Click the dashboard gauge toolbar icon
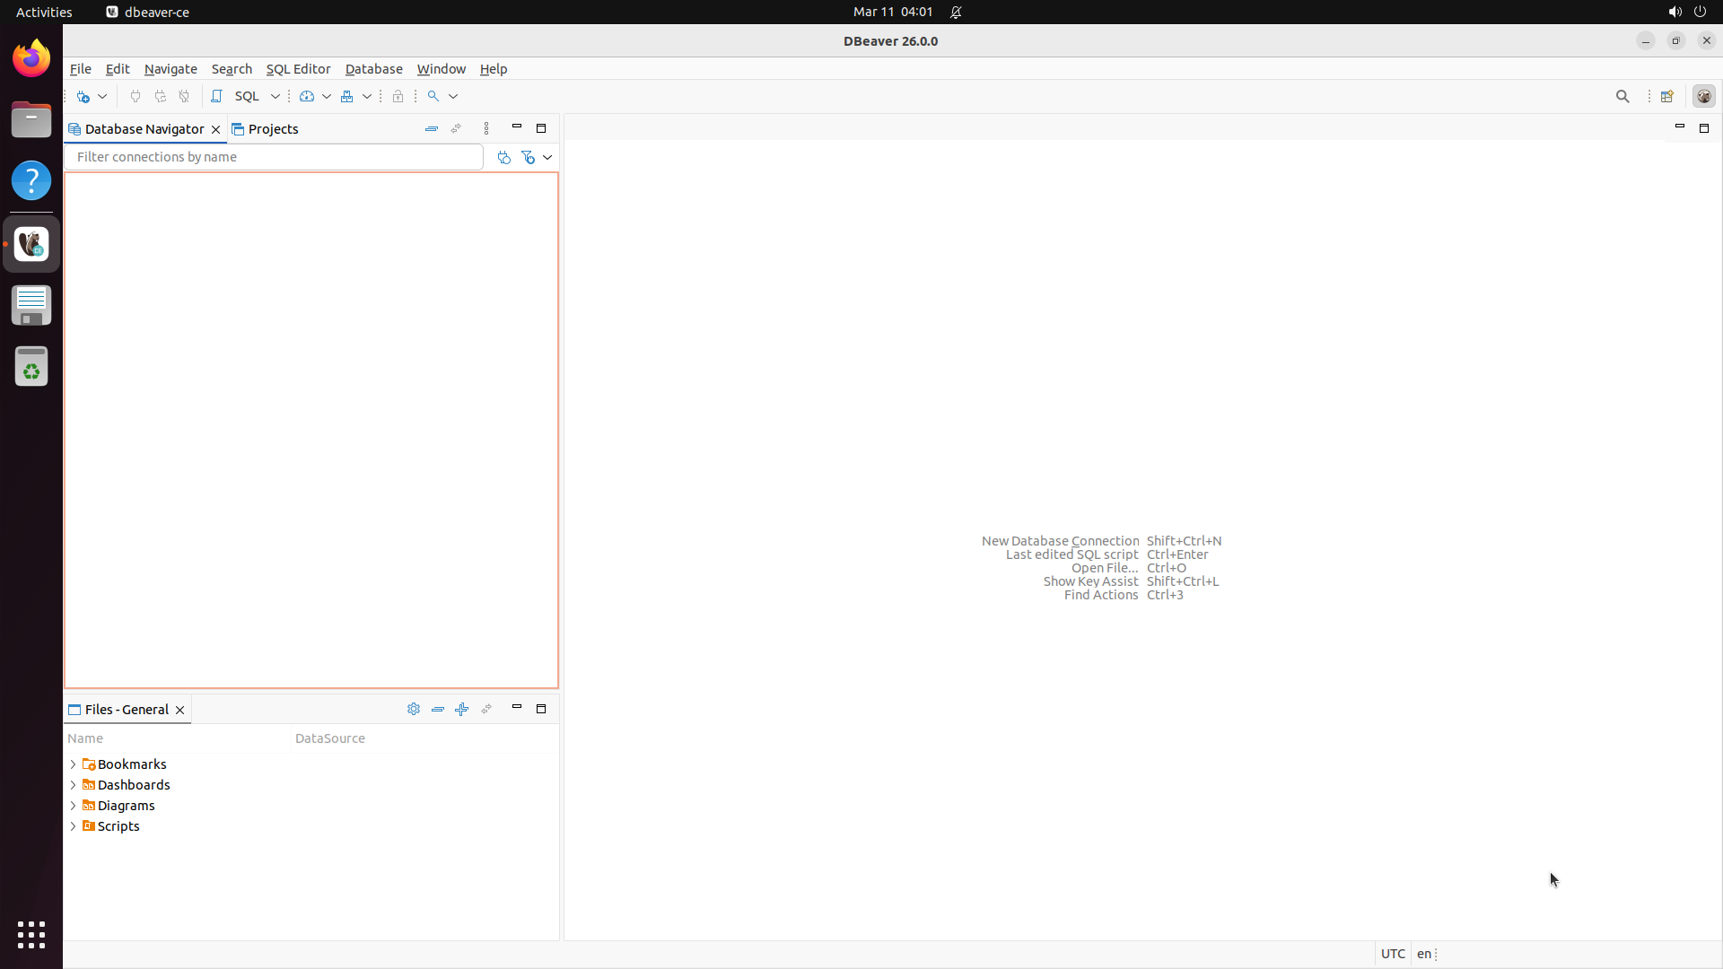Viewport: 1723px width, 969px height. (x=307, y=96)
